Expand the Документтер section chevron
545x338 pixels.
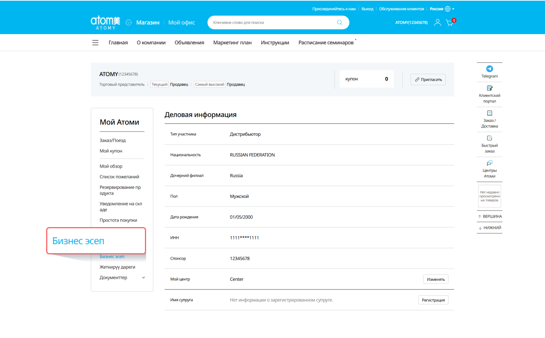(x=143, y=278)
